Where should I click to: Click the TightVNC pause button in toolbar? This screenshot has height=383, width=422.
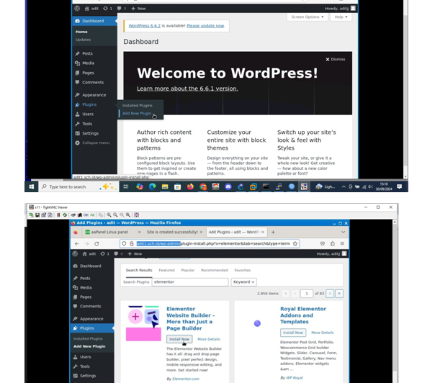58,215
